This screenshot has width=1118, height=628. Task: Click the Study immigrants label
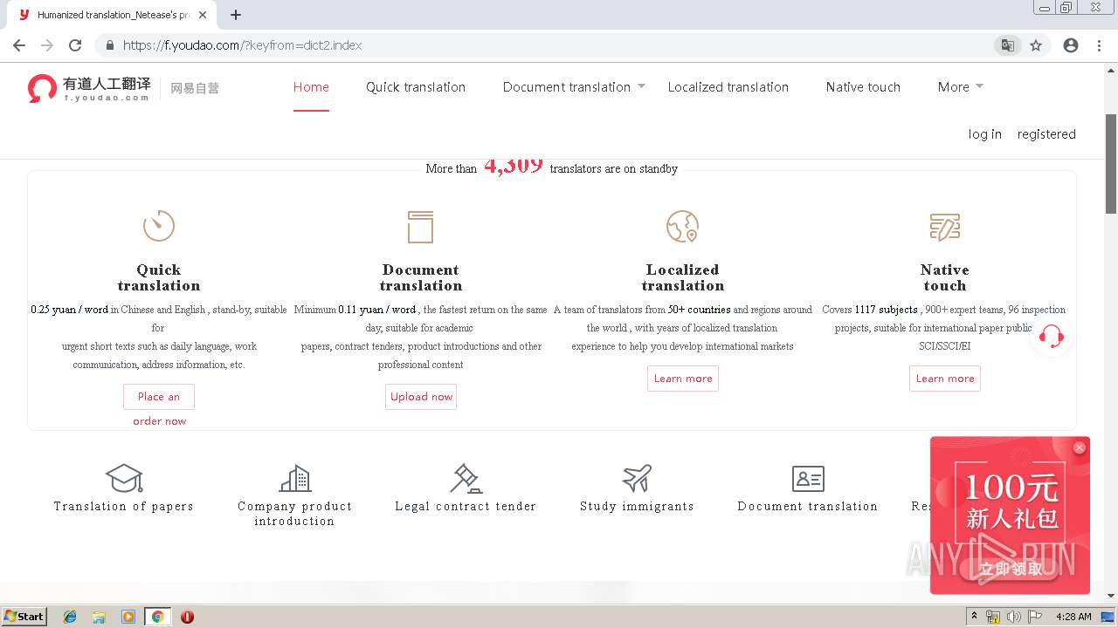(637, 506)
